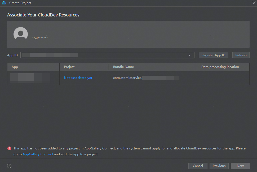
Task: Expand the App ID dropdown arrow
Action: pos(189,55)
